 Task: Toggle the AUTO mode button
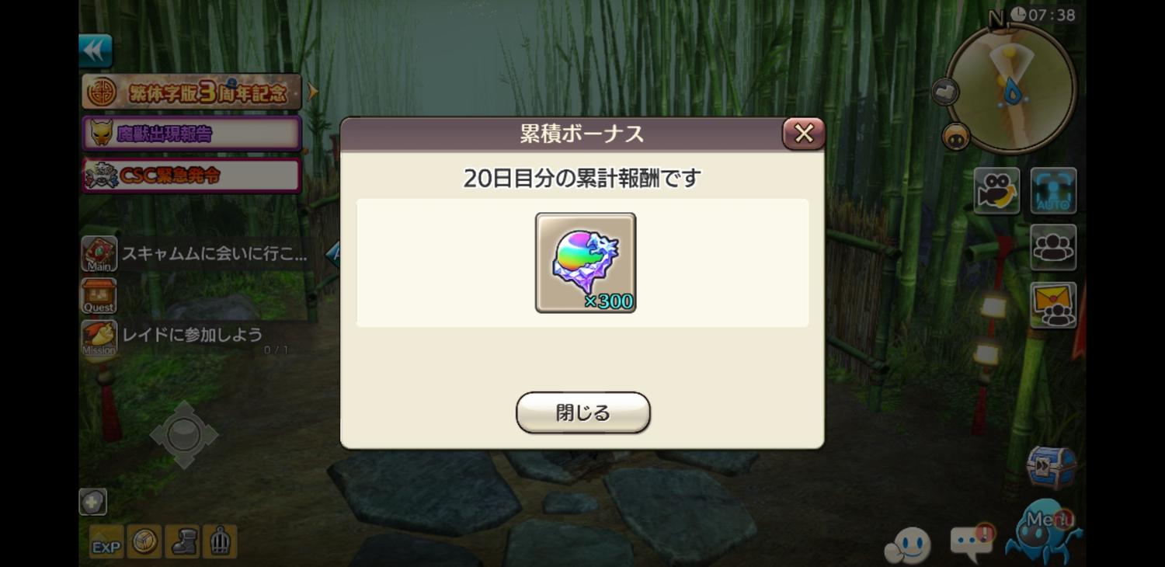(x=1053, y=190)
